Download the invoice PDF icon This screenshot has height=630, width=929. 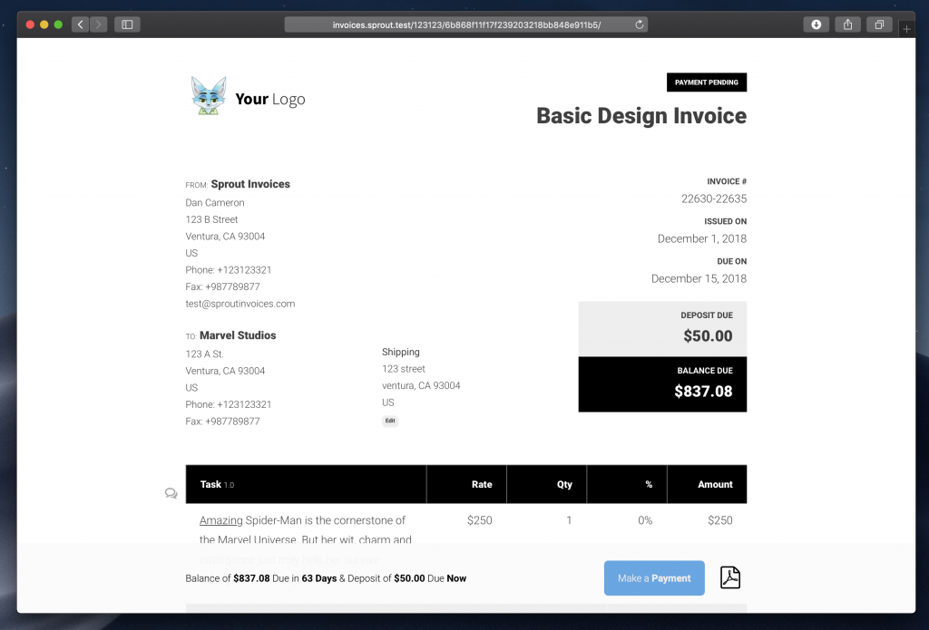pos(730,577)
